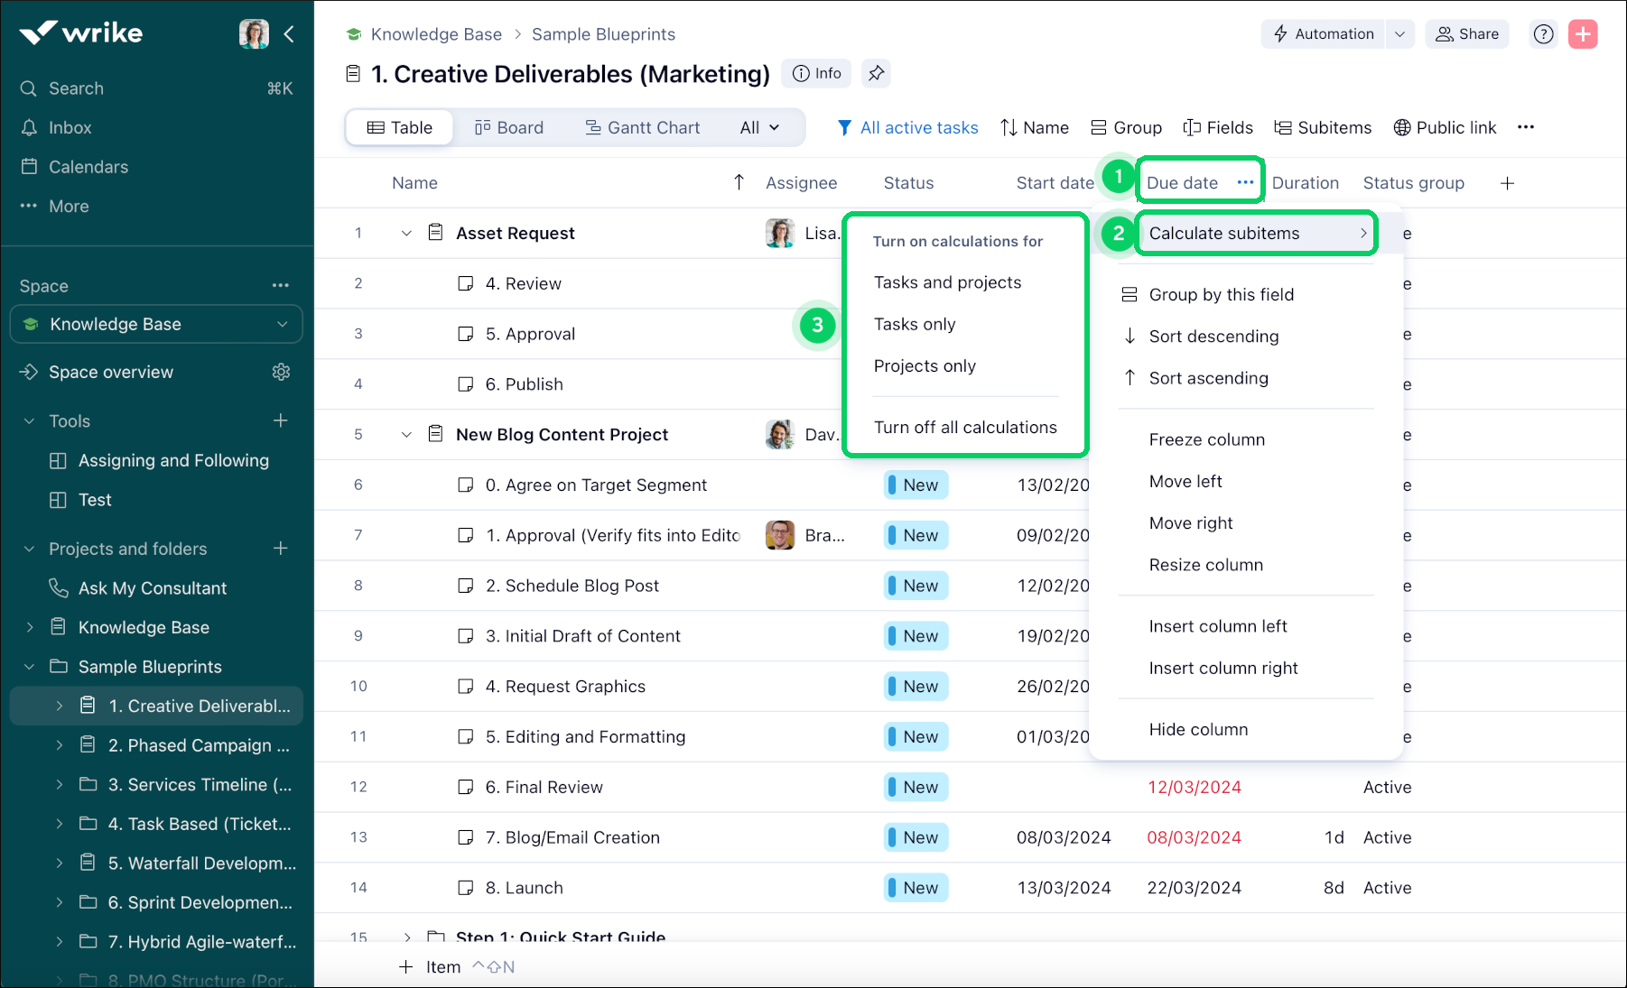Select Tasks only calculation option

(x=915, y=324)
